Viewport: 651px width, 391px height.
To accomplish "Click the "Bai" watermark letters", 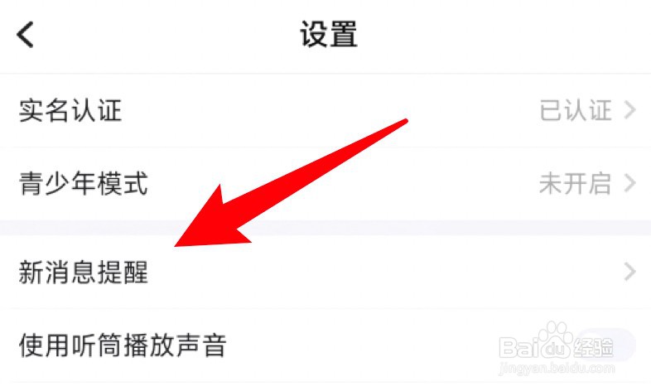I will (x=519, y=347).
